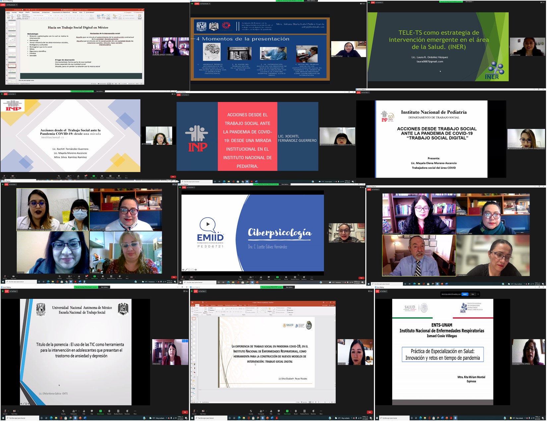Toggle Start Video in four-women gallery Zoom window
The height and width of the screenshot is (422, 547).
click(14, 277)
